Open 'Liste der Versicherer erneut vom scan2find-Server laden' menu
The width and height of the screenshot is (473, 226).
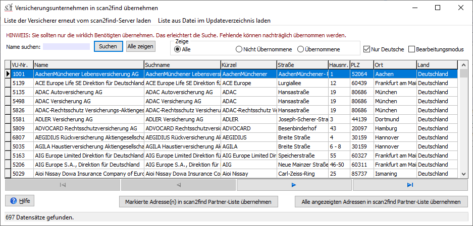point(78,21)
